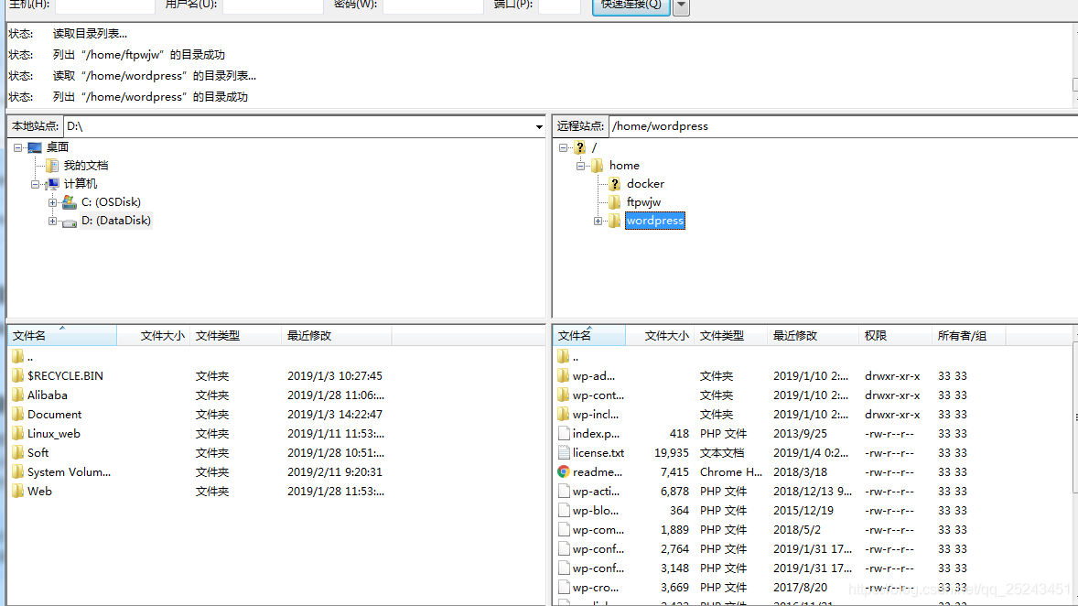Viewport: 1078px width, 606px height.
Task: Click date 2019/2/11 9:20:31 in local list
Action: [335, 471]
